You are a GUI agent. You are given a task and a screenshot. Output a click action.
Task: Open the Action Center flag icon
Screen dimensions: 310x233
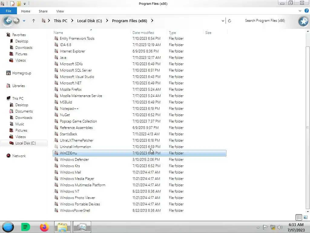pos(265,227)
